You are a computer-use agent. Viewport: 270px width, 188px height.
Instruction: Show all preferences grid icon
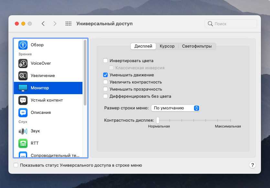68,24
